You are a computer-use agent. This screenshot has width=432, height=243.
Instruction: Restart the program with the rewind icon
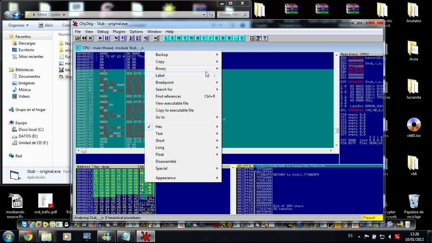coord(84,38)
